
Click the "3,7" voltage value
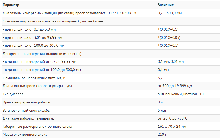click(x=160, y=78)
